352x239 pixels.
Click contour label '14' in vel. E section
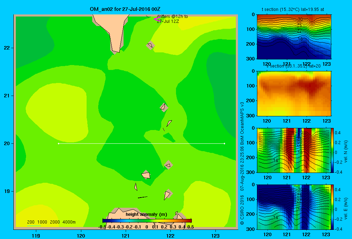276,218
